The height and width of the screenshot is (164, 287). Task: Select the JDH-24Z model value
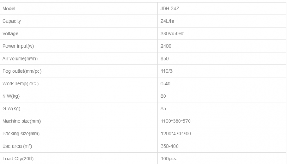coord(170,9)
